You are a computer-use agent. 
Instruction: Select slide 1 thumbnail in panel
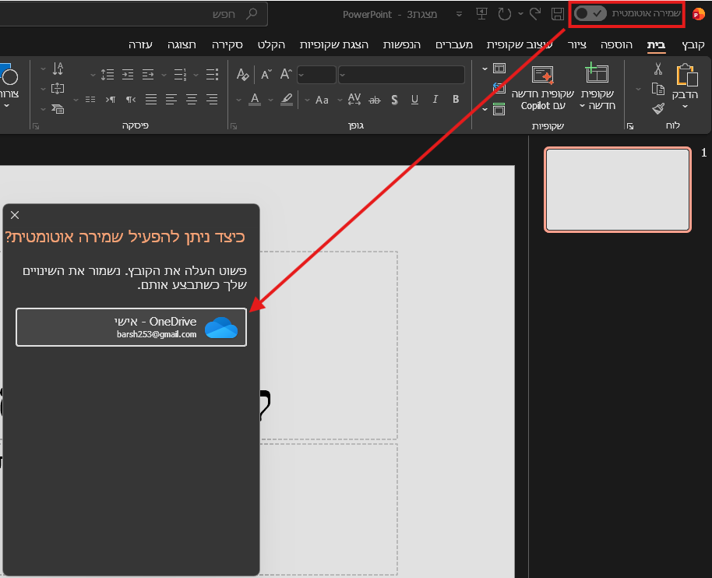point(618,189)
